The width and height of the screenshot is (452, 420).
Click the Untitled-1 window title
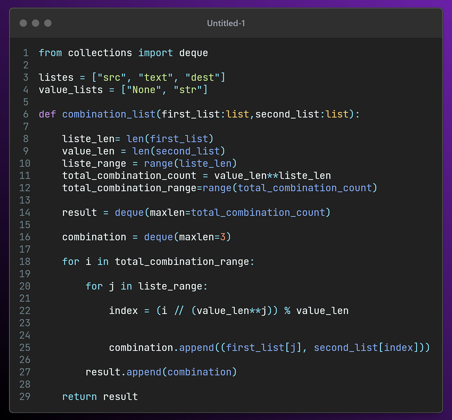pos(226,23)
